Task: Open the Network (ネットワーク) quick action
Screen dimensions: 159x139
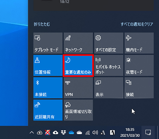Action: pos(78,43)
